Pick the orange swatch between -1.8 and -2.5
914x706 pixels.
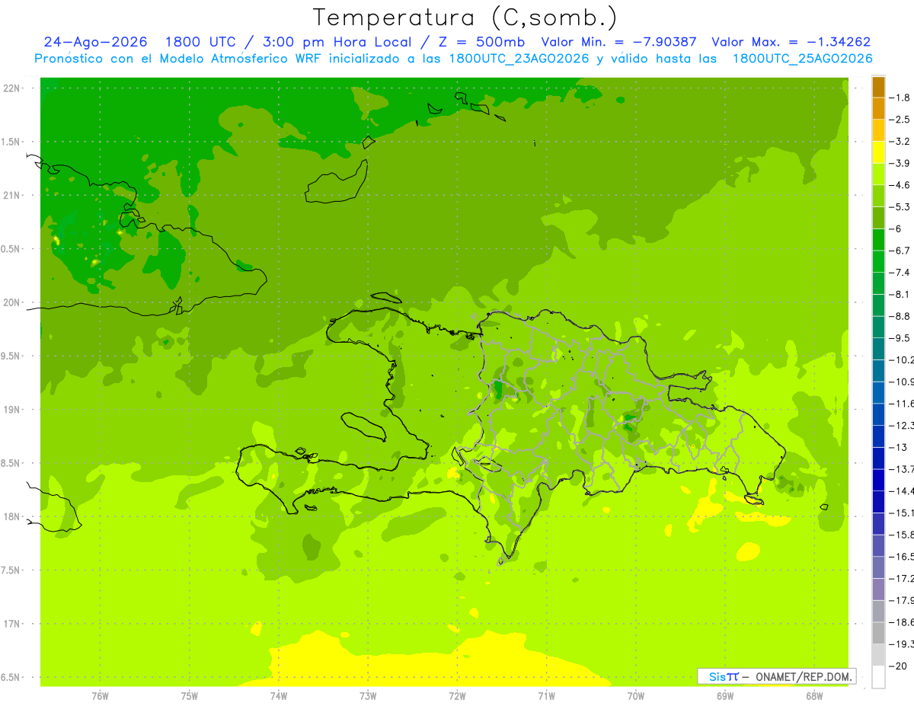(878, 108)
